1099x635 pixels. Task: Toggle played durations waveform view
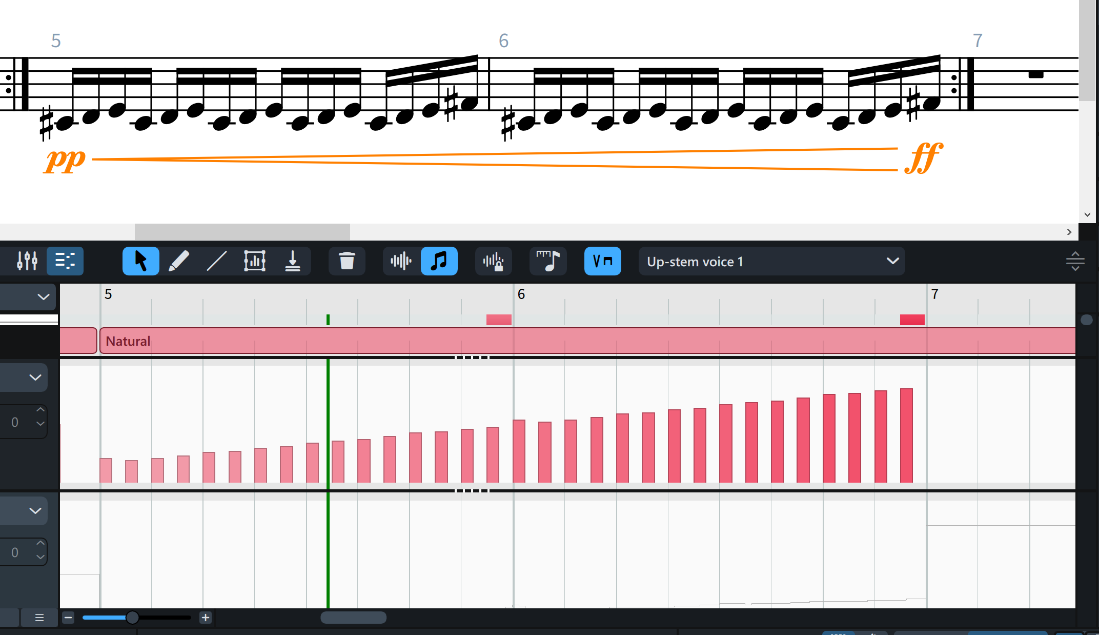(401, 261)
